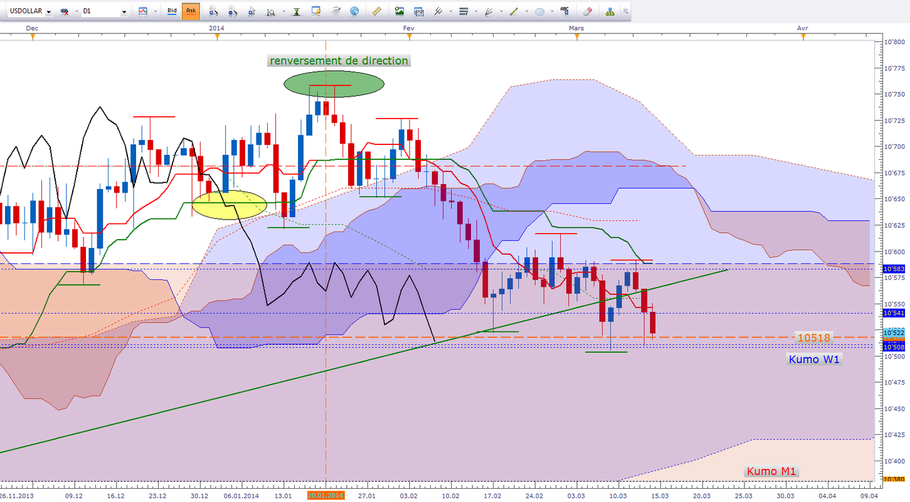This screenshot has height=502, width=910.
Task: Click the chart monitor with key icon
Action: 316,11
